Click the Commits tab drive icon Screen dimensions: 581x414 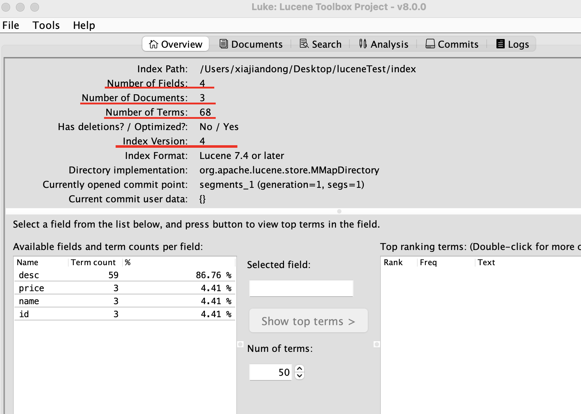[x=430, y=44]
